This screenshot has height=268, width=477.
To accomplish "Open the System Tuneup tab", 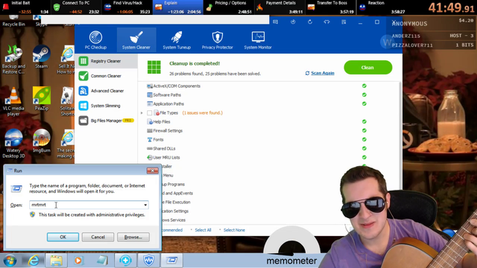I will pyautogui.click(x=177, y=40).
